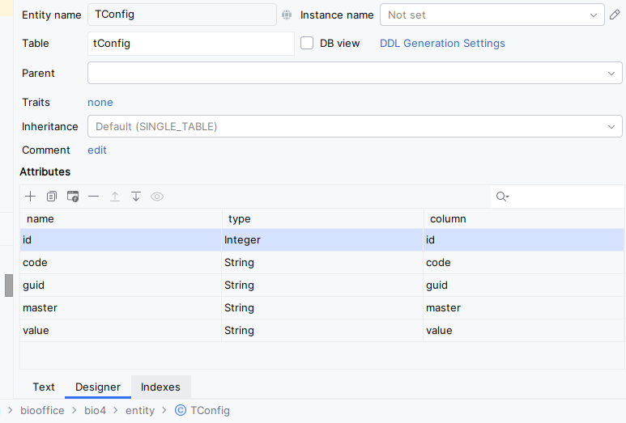The width and height of the screenshot is (626, 423).
Task: Click the add attribute plus icon
Action: coord(31,197)
